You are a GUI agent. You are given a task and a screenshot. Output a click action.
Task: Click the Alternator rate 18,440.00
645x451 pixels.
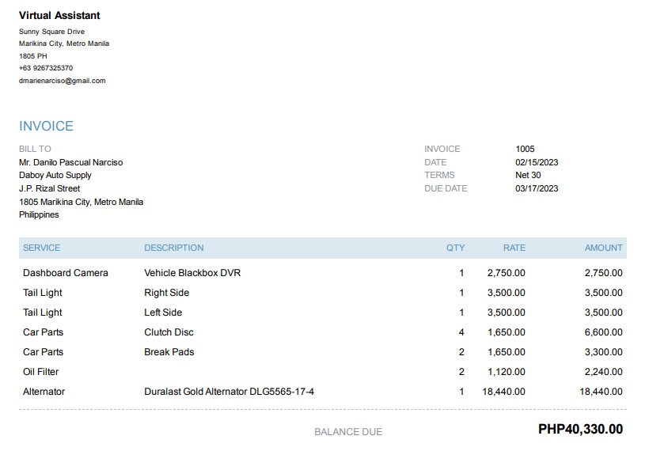(x=504, y=392)
